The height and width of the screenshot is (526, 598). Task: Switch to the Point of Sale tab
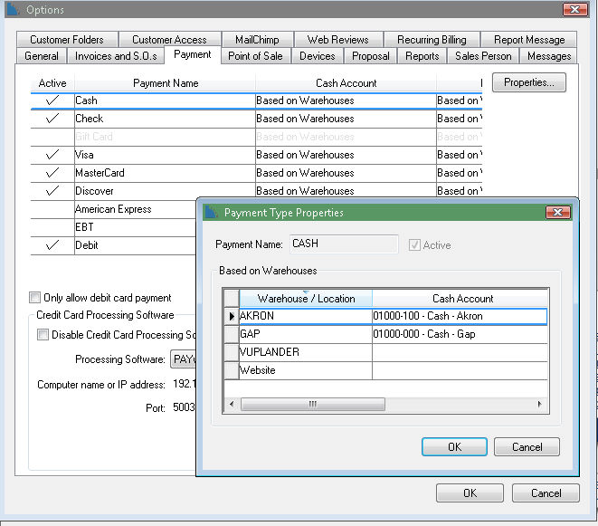(255, 56)
